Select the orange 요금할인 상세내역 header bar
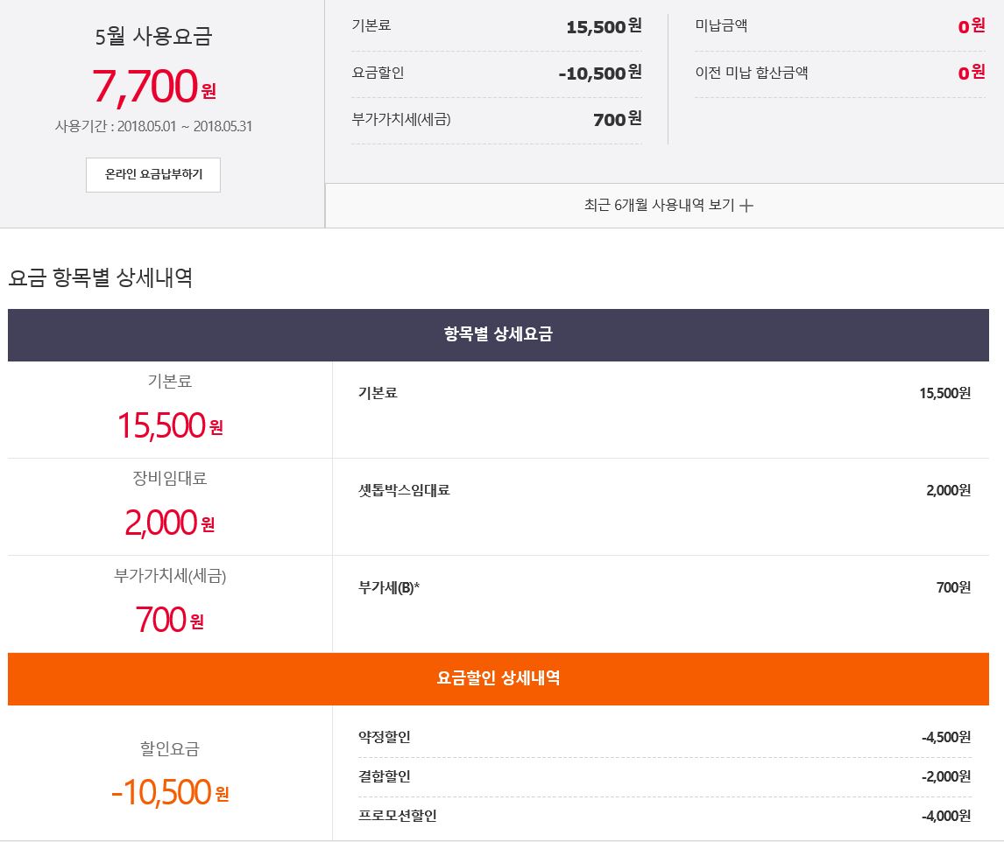The image size is (1004, 842). [498, 678]
